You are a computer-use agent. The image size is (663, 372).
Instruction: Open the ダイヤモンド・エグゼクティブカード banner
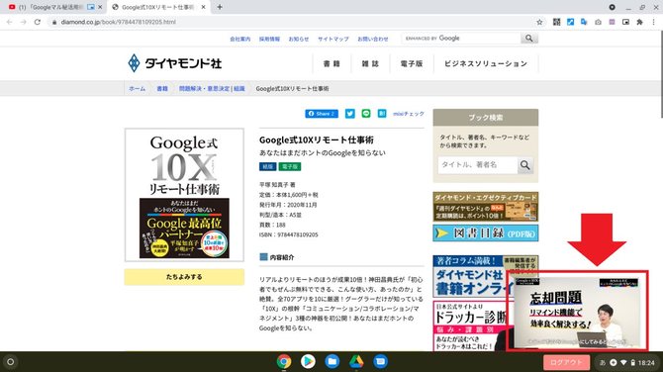486,207
